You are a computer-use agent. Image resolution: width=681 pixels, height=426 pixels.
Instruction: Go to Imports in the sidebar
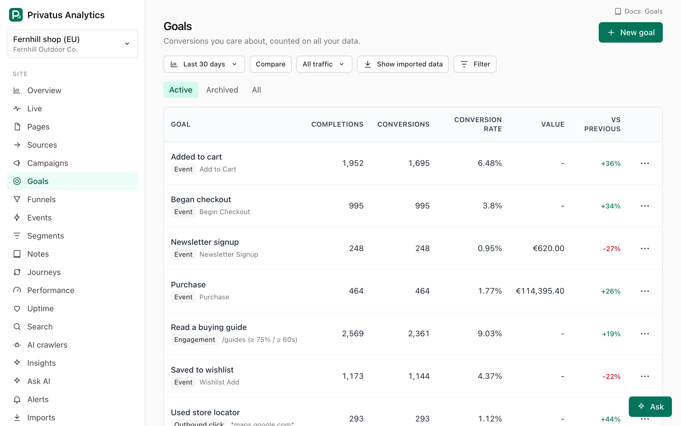pyautogui.click(x=72, y=417)
